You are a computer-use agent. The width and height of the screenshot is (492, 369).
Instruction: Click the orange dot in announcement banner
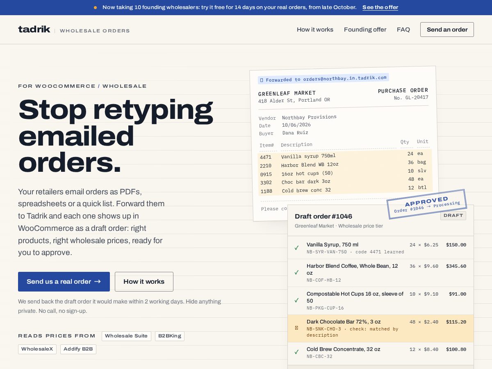click(95, 7)
